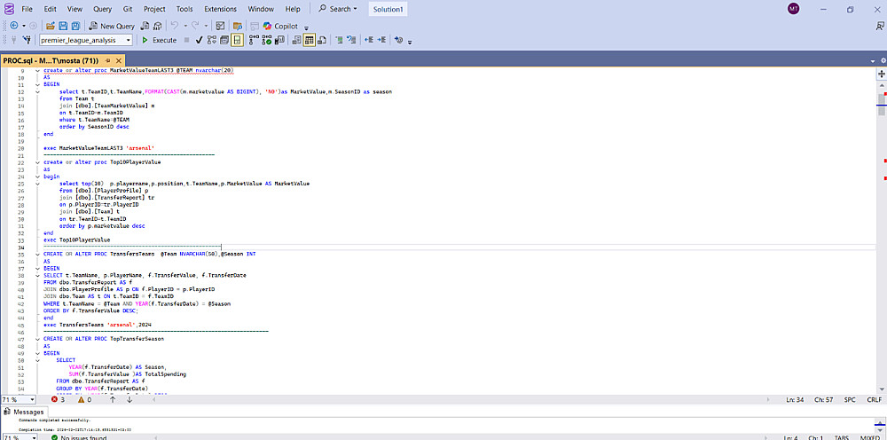The image size is (887, 440).
Task: Click the Execute button
Action: tap(159, 40)
